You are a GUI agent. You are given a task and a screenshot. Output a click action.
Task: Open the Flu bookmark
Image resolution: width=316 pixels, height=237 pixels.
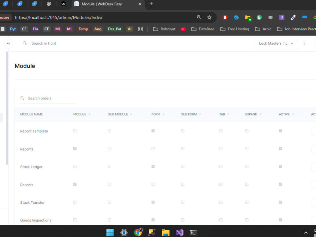coord(35,29)
